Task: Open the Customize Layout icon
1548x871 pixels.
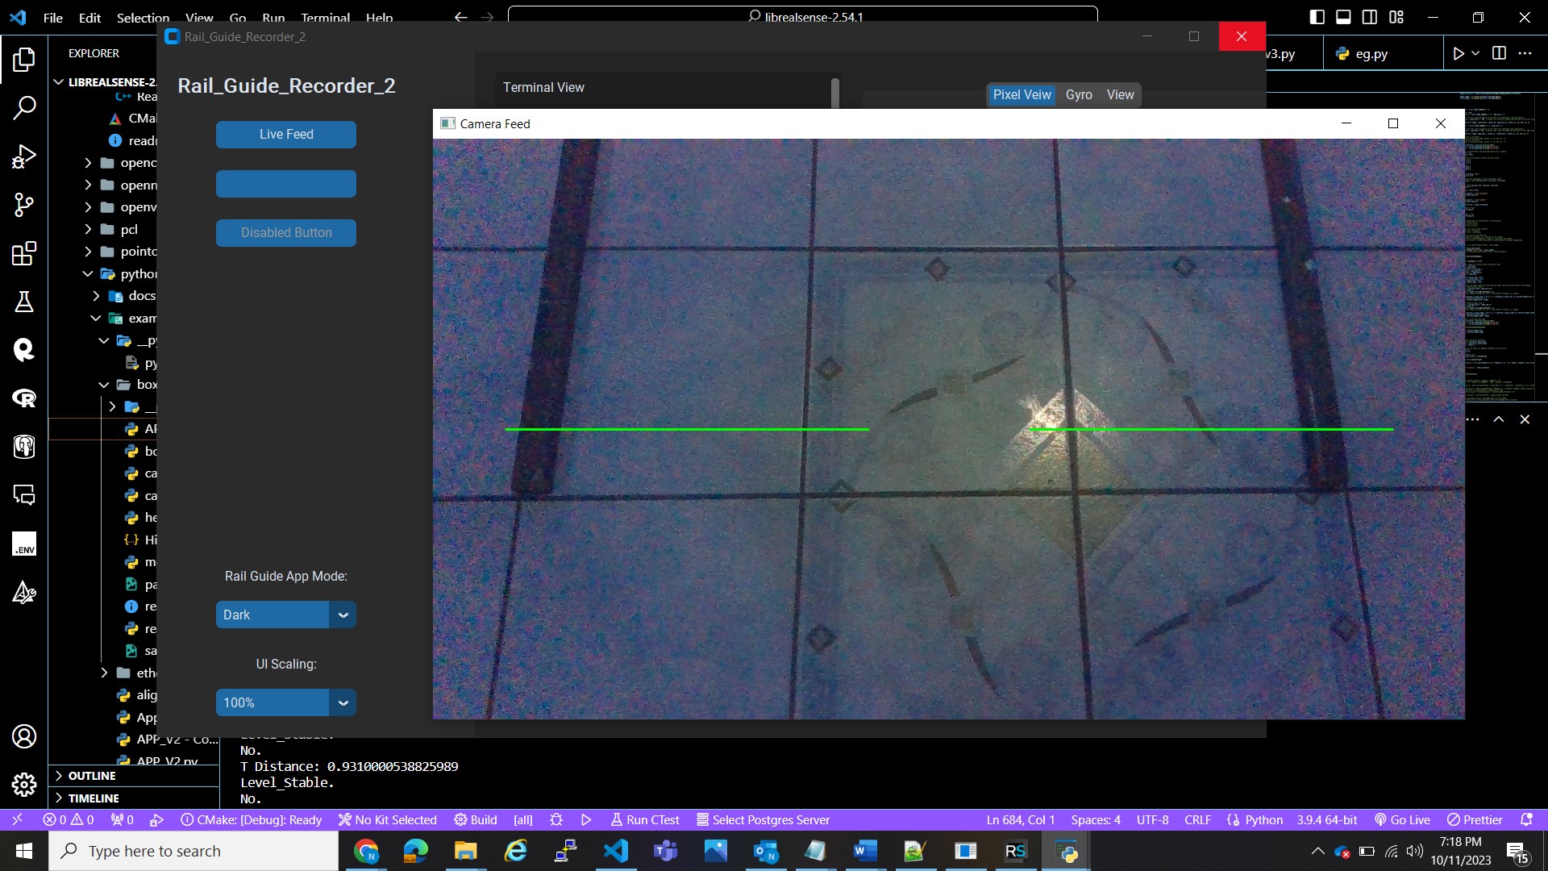Action: [x=1396, y=17]
